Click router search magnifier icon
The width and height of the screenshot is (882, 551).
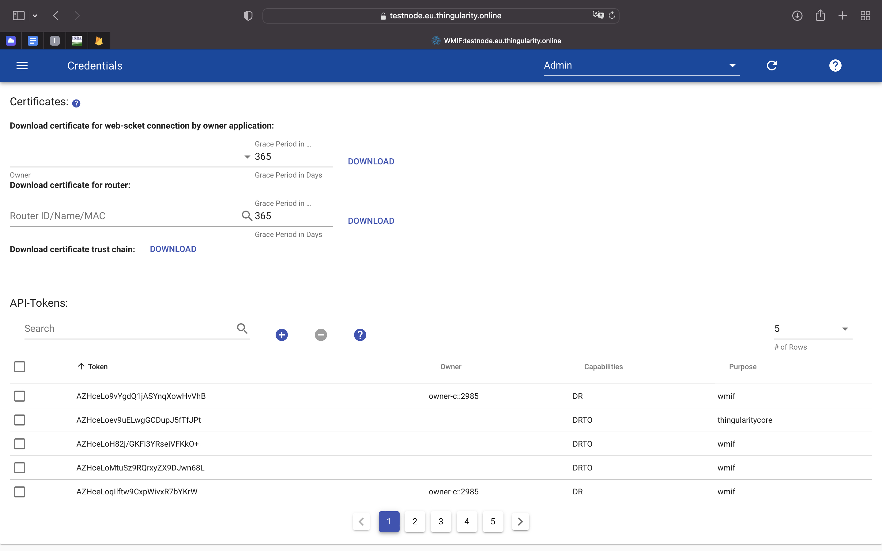tap(247, 216)
